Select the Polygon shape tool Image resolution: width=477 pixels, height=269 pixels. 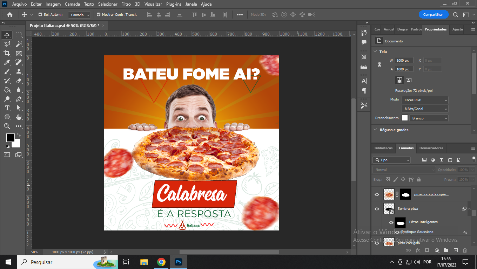[x=7, y=117]
